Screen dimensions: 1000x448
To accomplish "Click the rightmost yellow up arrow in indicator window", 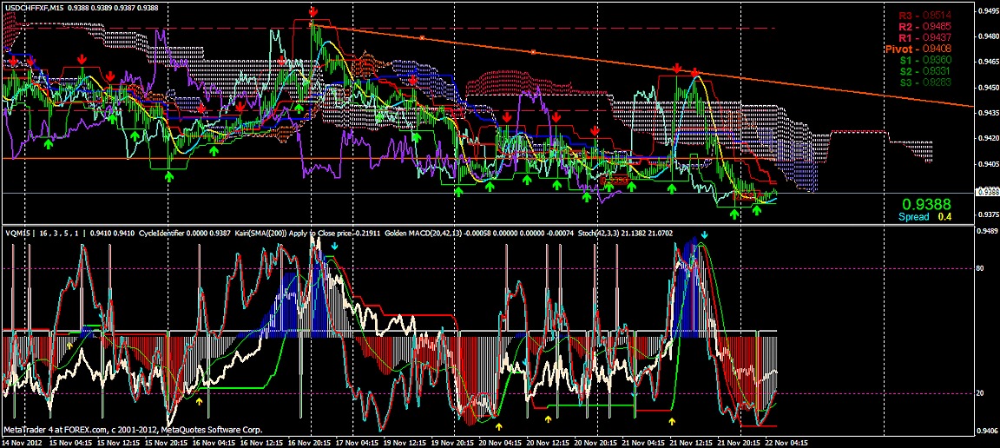I will [672, 421].
